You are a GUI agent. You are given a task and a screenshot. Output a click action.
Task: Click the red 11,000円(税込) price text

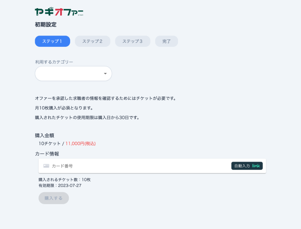(x=80, y=144)
